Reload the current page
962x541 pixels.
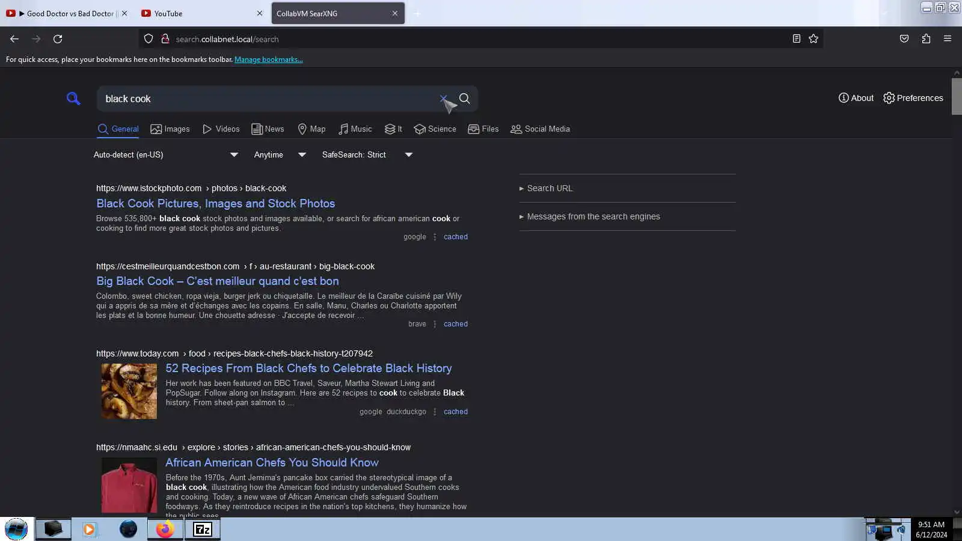click(58, 39)
